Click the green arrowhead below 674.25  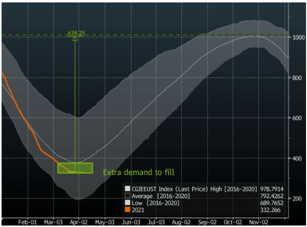click(x=75, y=39)
